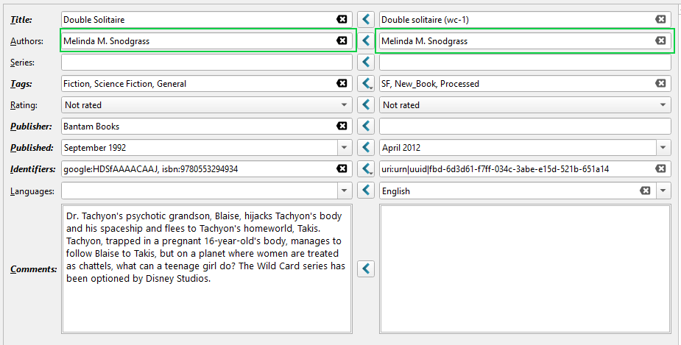Viewport: 681px width, 345px height.
Task: Click the right empty Comments box
Action: click(525, 268)
